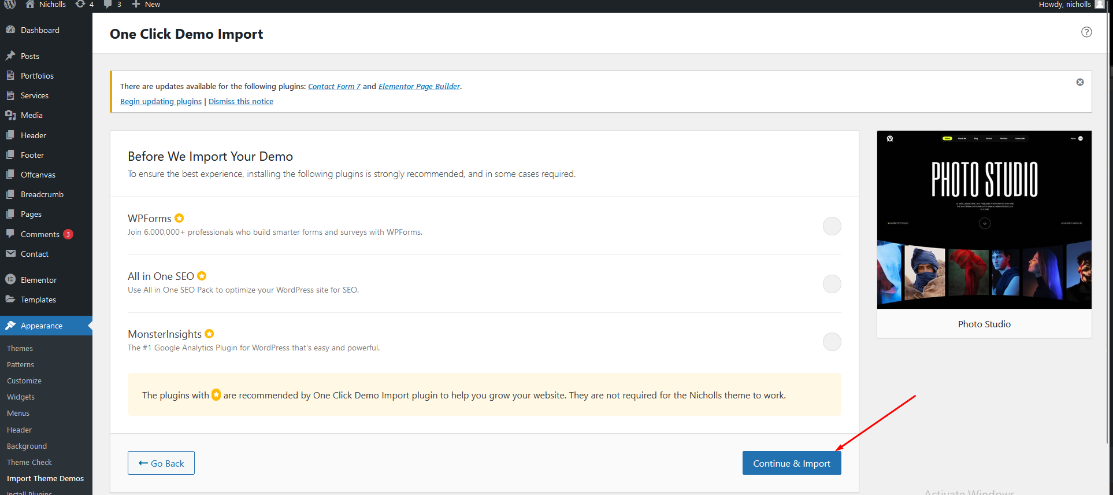Click the WPForms plugin name
The image size is (1113, 495).
(x=150, y=218)
